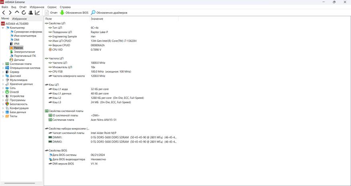Viewport: 351px width, 186px height.
Task: Expand the Мультимедиа node
Action: [x=3, y=80]
